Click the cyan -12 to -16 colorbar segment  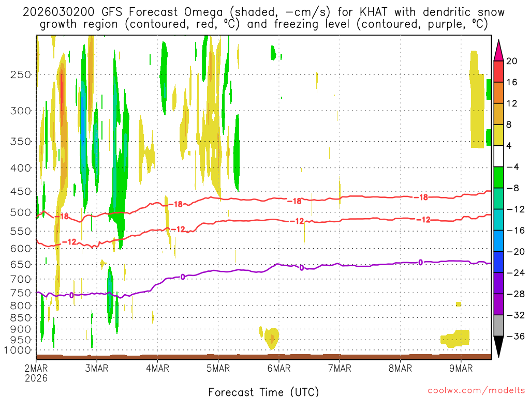pyautogui.click(x=498, y=220)
